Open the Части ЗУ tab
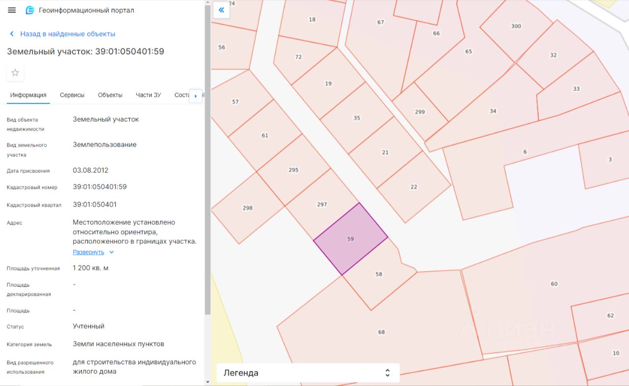 148,95
